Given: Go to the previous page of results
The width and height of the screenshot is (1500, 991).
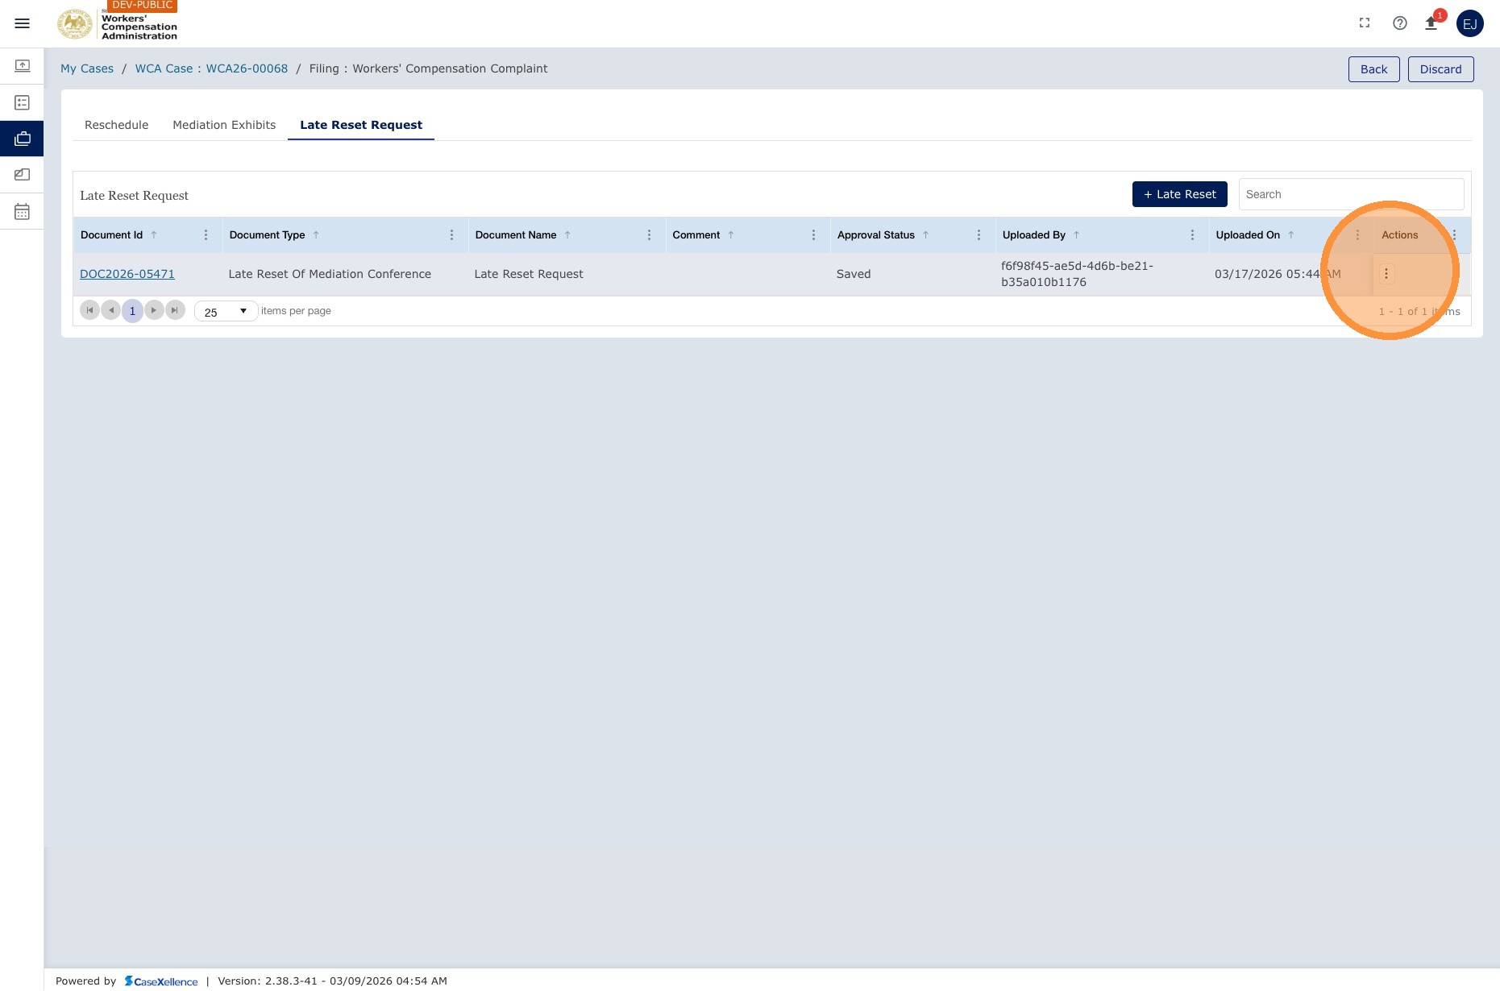Looking at the screenshot, I should [111, 310].
